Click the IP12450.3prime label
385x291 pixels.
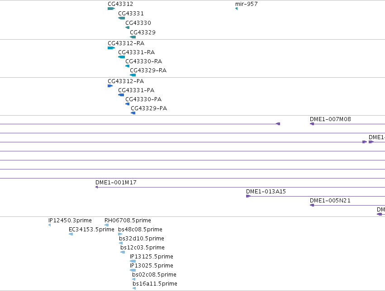70,221
